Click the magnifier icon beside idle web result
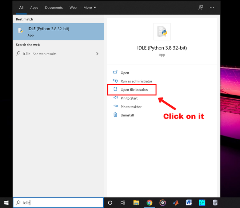The height and width of the screenshot is (208, 240). point(18,53)
